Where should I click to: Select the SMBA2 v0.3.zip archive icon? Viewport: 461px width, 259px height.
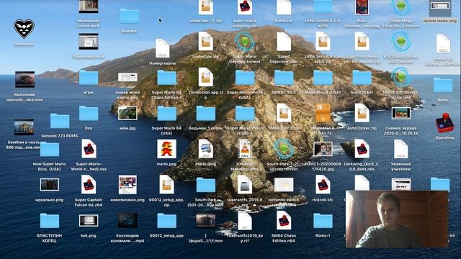284,113
